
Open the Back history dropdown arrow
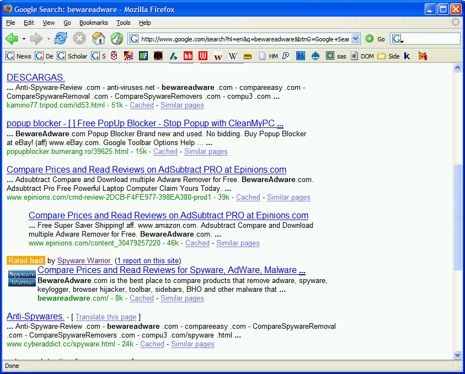pos(24,39)
